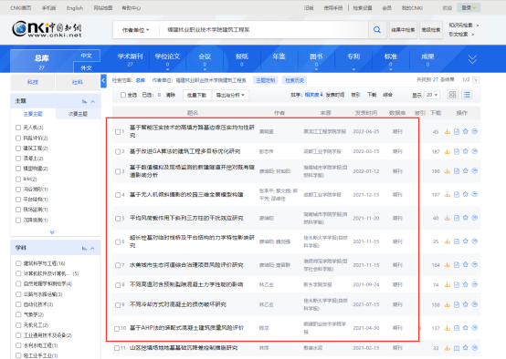The height and width of the screenshot is (359, 506).
Task: Open the 导出与分析 dropdown
Action: coord(230,95)
